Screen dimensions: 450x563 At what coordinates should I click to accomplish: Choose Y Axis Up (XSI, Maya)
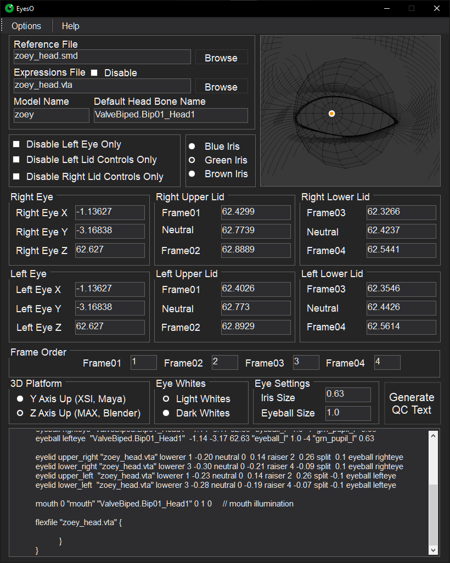(x=20, y=399)
